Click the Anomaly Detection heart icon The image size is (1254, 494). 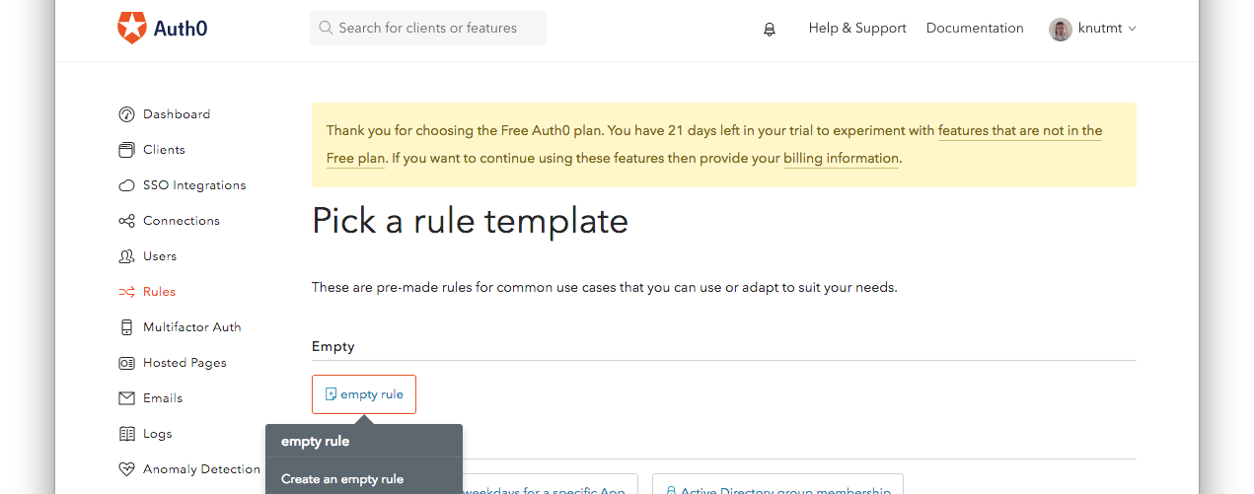pos(126,469)
